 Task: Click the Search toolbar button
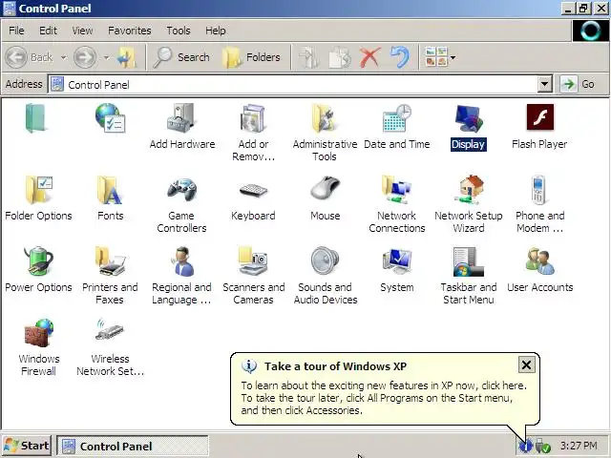[181, 57]
